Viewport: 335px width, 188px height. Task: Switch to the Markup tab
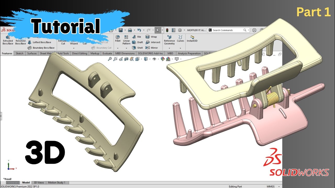point(95,54)
